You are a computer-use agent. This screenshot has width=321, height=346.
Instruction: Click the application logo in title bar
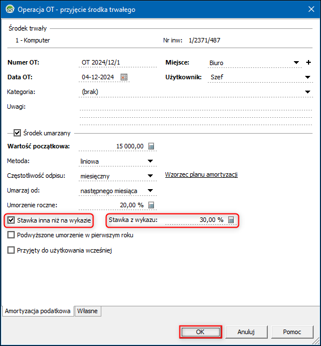point(10,10)
